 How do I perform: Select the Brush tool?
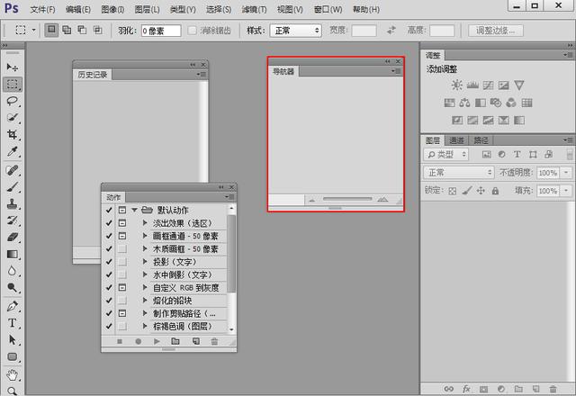(x=13, y=187)
